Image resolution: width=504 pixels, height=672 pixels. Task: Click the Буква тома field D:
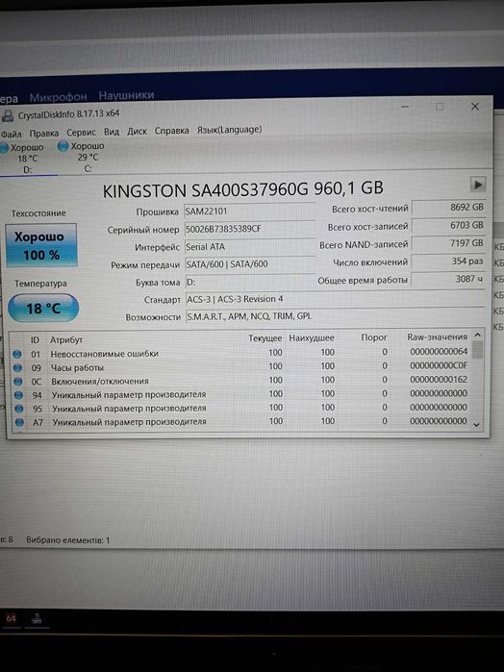pyautogui.click(x=250, y=282)
